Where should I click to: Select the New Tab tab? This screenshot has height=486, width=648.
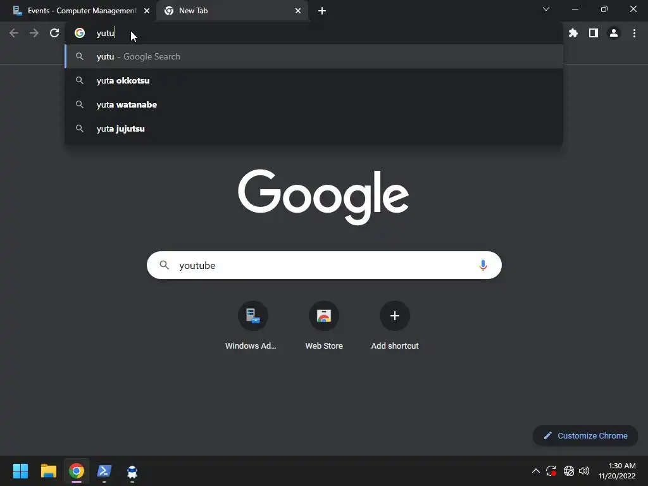coord(232,11)
